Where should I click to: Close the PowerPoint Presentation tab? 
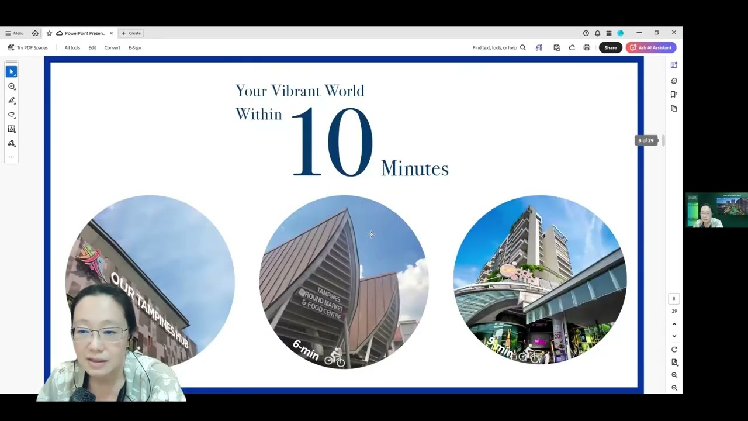[111, 33]
